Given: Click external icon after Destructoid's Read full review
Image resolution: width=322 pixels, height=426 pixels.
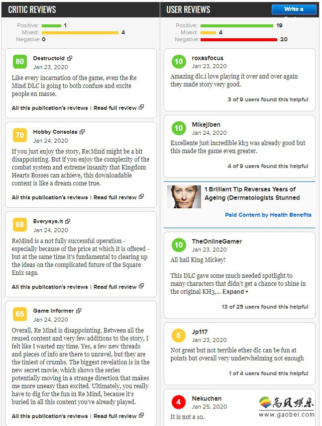Looking at the screenshot, I should (141, 107).
